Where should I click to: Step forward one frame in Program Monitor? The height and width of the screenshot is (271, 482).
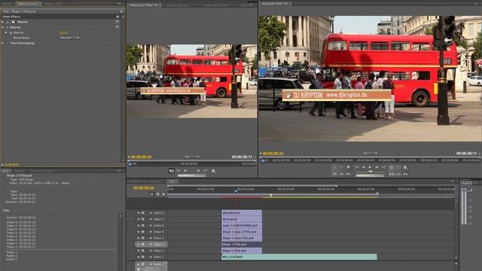tap(377, 167)
